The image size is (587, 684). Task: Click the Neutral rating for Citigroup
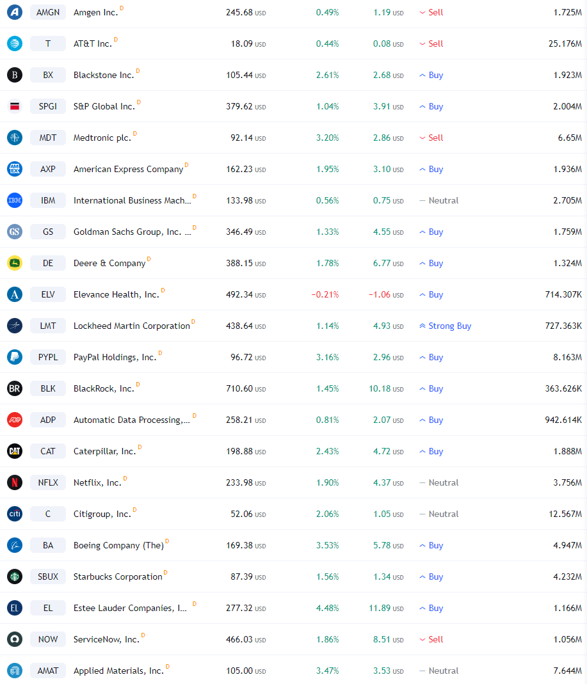(439, 514)
